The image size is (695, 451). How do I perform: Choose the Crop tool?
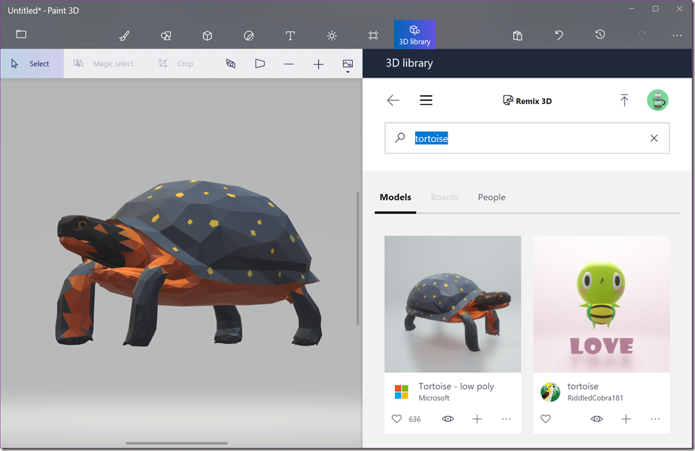176,64
